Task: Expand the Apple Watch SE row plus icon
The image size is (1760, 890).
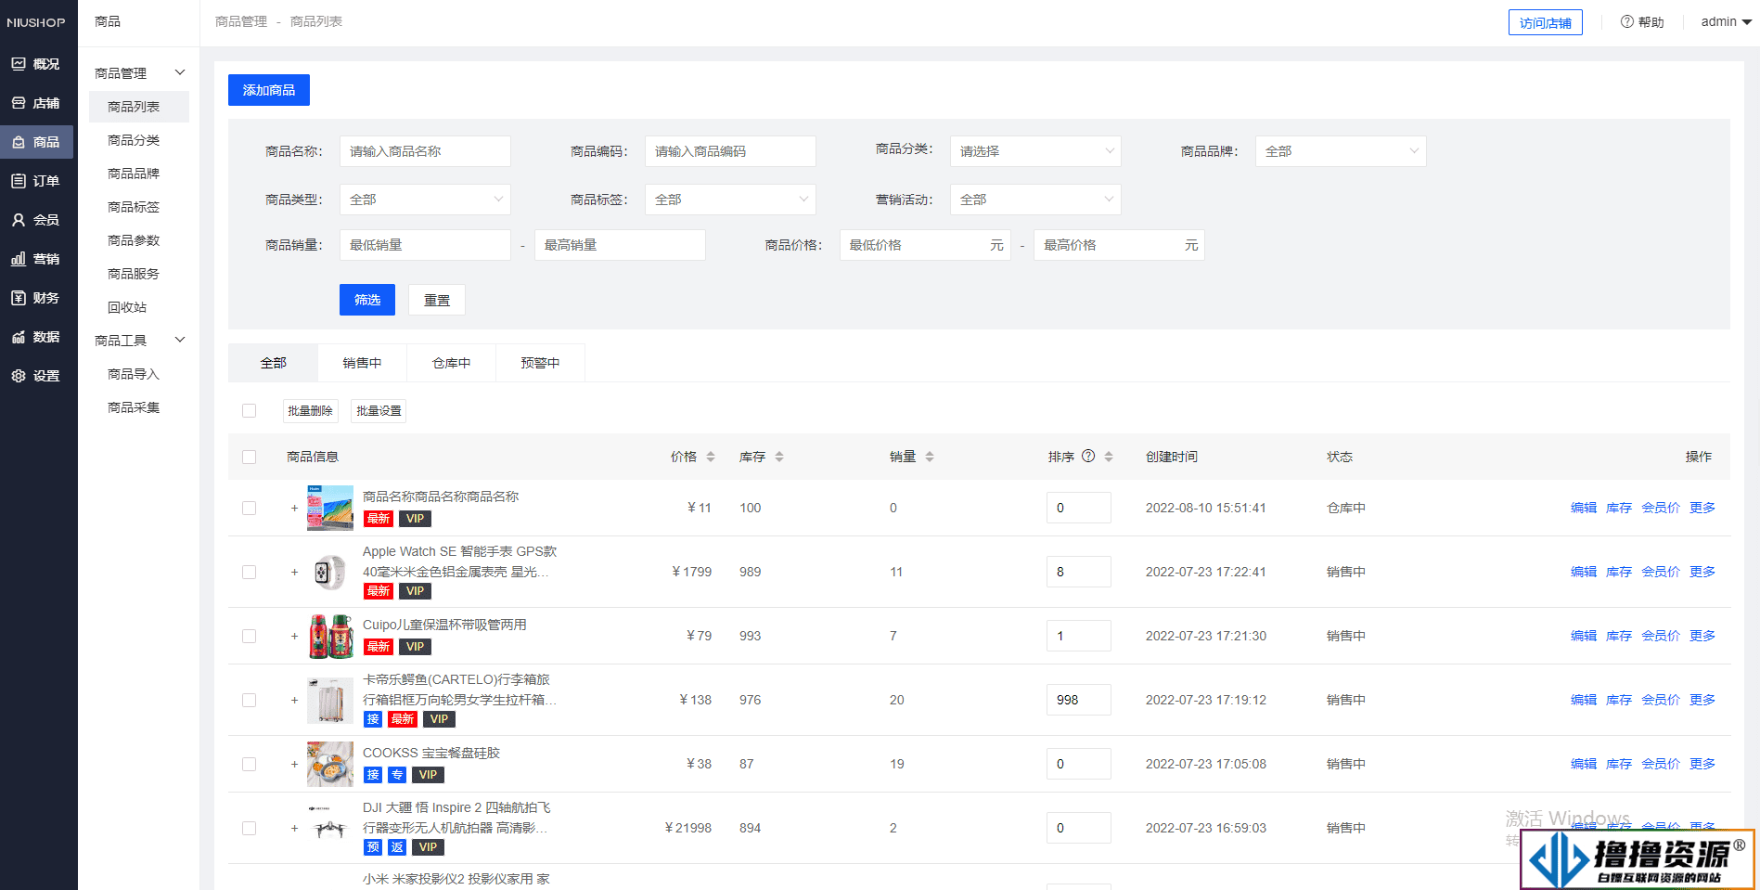Action: click(294, 572)
